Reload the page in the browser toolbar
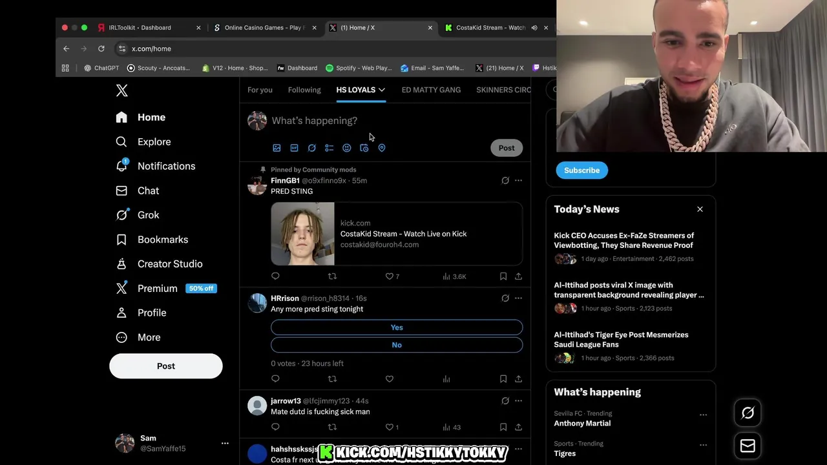The image size is (827, 465). click(x=101, y=48)
